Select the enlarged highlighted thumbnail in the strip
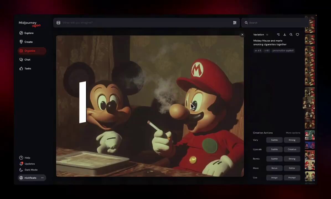Image resolution: width=331 pixels, height=199 pixels. pos(309,103)
